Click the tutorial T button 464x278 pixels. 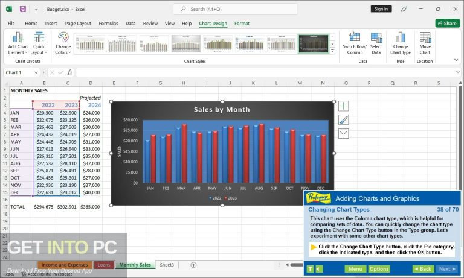coord(310,269)
